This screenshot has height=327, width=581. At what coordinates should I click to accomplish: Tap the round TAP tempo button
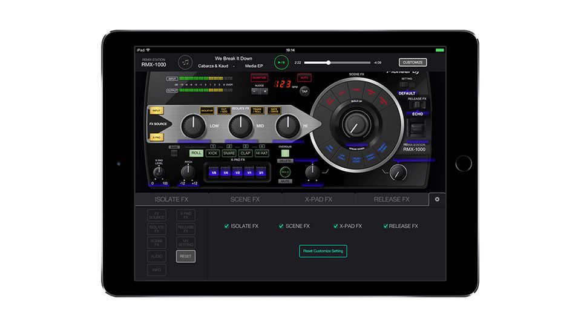[x=304, y=91]
